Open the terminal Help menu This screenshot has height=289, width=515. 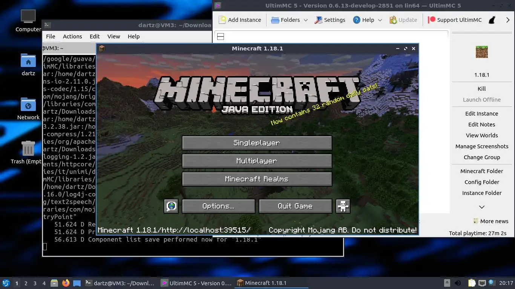[133, 37]
